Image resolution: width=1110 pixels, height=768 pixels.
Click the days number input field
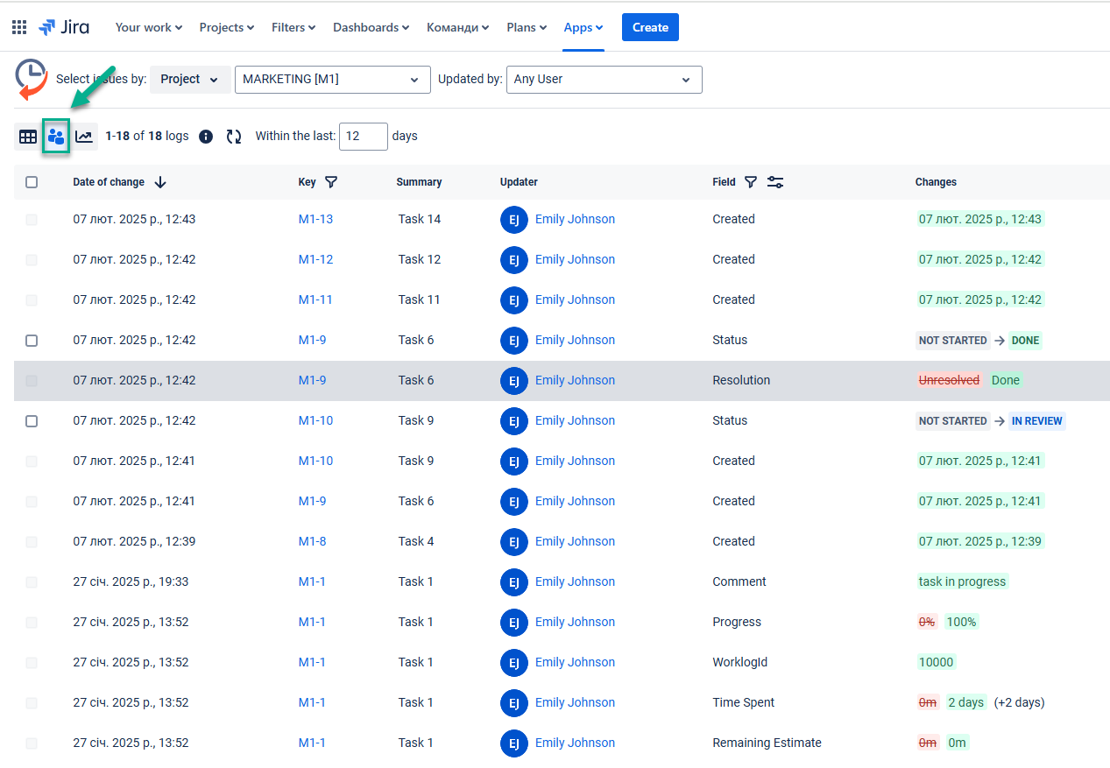[363, 137]
